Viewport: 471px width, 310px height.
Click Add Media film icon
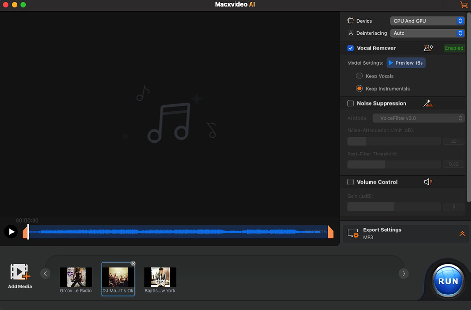point(20,272)
